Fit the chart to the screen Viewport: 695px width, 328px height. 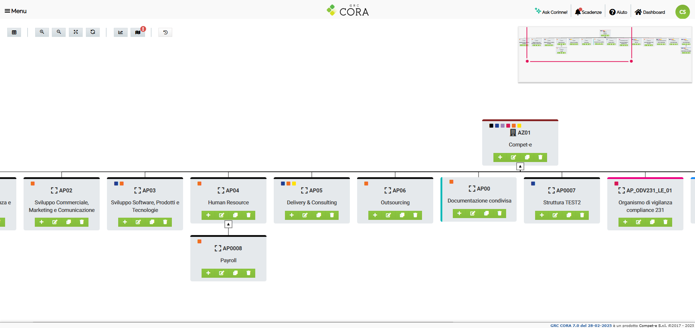[x=76, y=32]
